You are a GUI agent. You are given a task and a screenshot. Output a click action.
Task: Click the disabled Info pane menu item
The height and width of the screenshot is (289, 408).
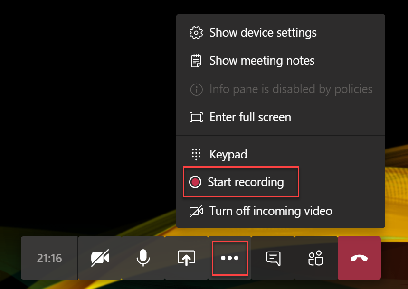pos(291,89)
